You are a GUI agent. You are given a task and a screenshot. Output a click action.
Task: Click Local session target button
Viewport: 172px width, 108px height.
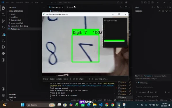click(139, 97)
